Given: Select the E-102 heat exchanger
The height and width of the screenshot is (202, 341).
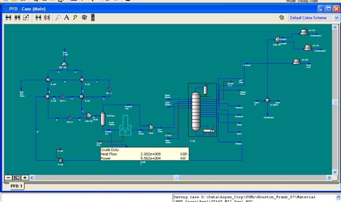Looking at the screenshot, I should point(82,80).
